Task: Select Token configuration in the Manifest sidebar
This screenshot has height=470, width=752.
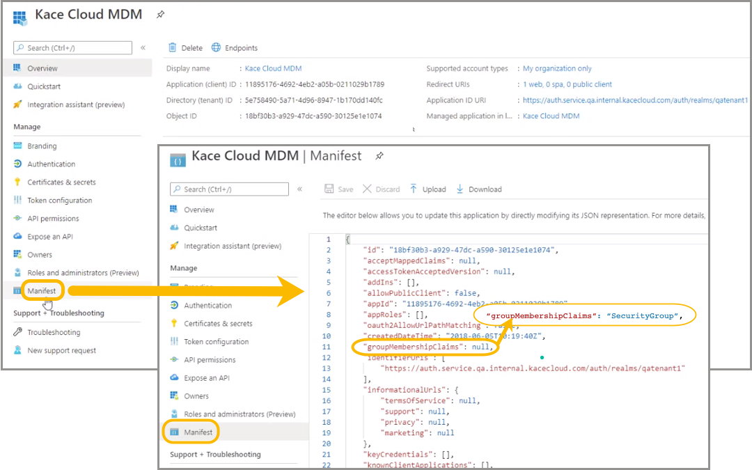Action: tap(216, 342)
